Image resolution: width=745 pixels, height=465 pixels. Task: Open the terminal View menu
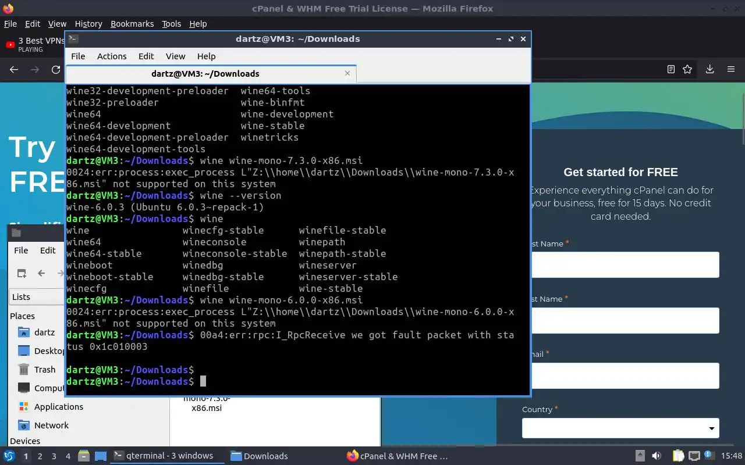175,56
